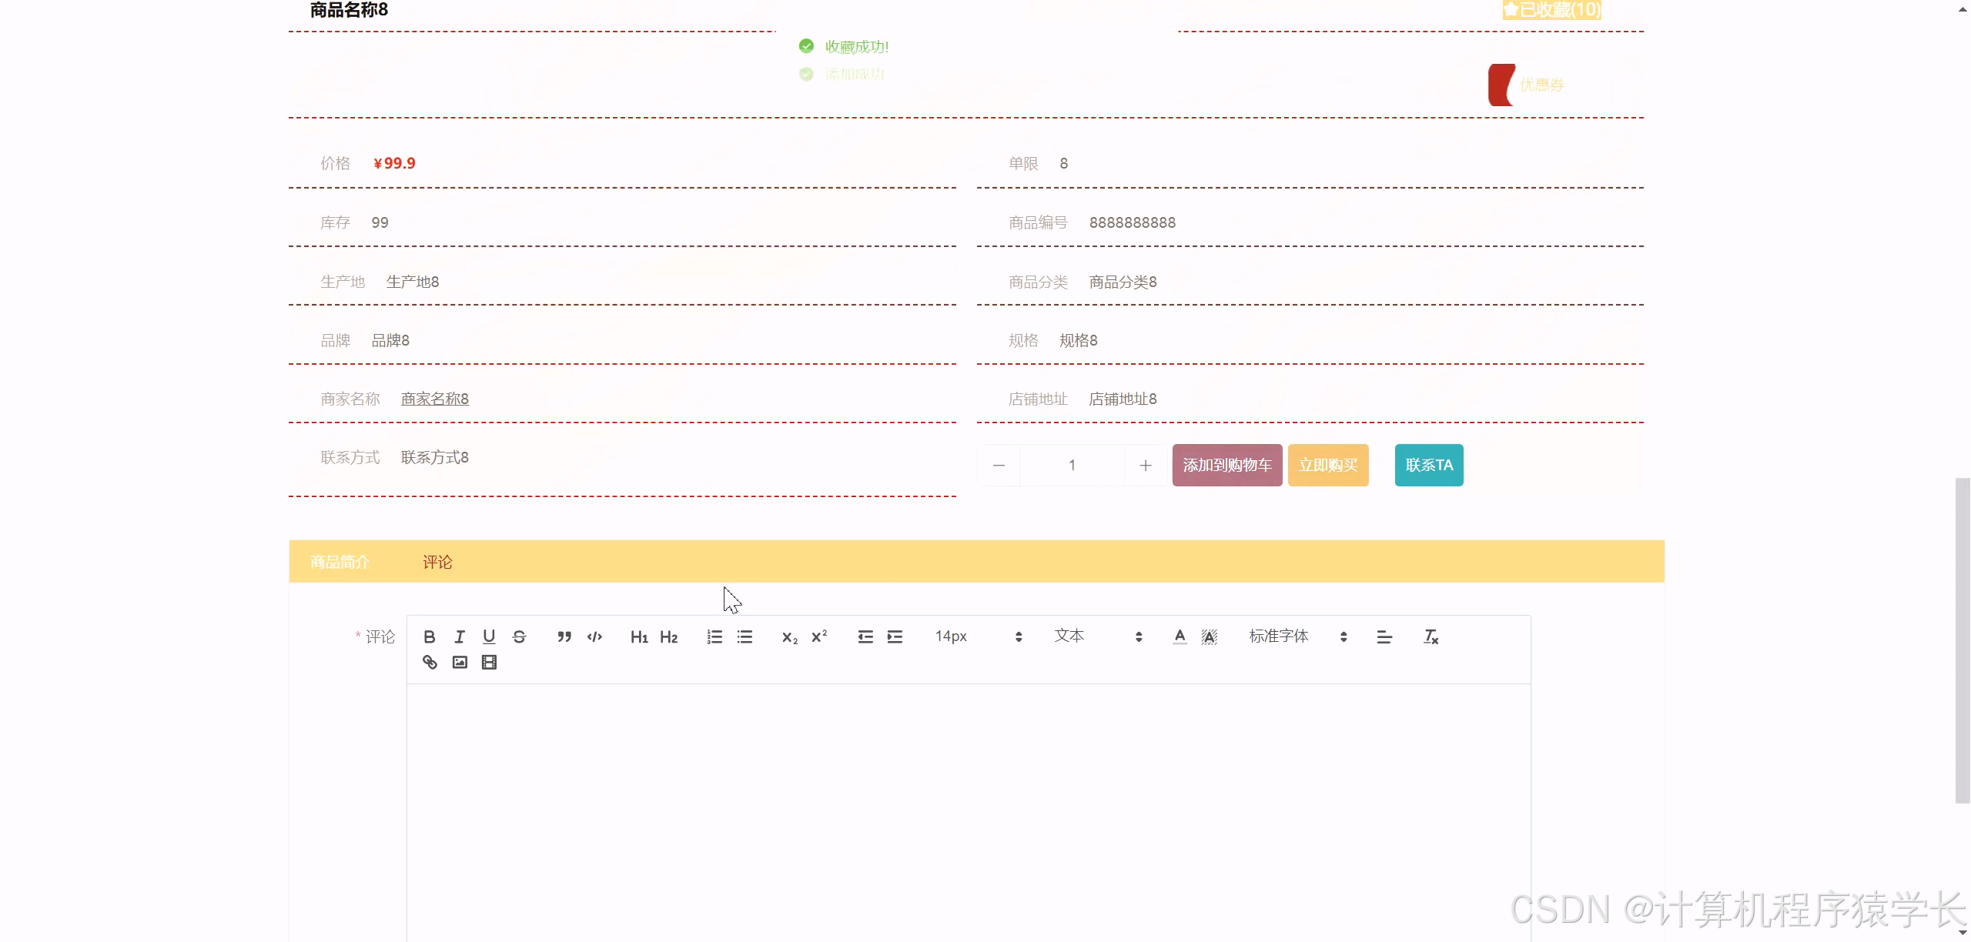The height and width of the screenshot is (942, 1971).
Task: Click the red 优惠券 coupon icon
Action: pyautogui.click(x=1501, y=85)
